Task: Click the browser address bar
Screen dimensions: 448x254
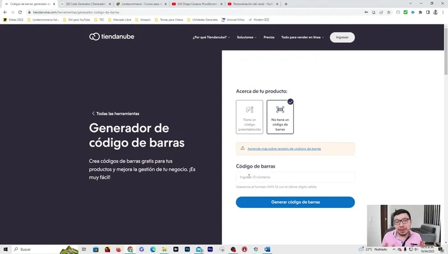Action: tap(195, 12)
